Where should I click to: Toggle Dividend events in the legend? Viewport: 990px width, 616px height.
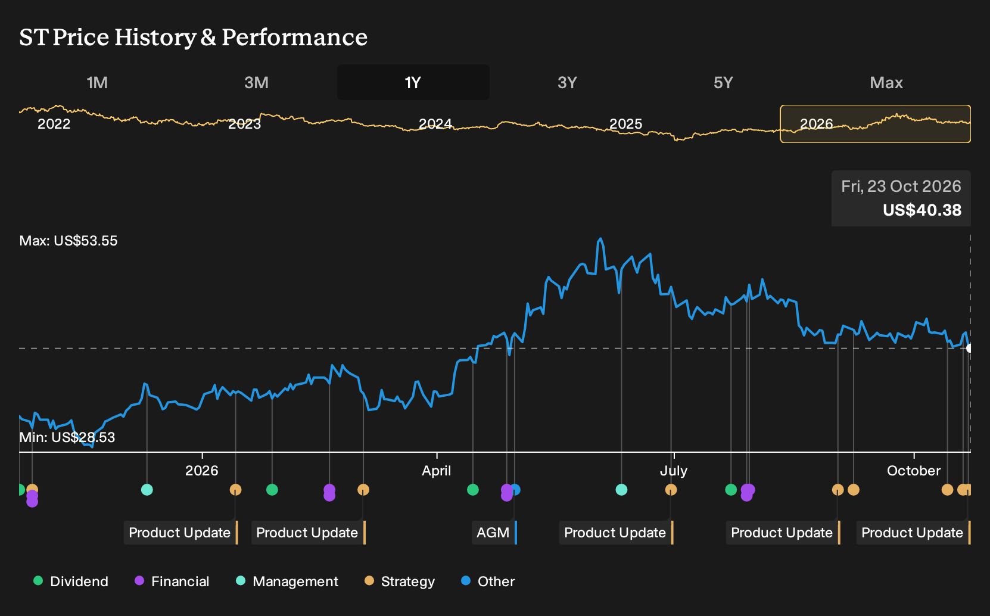coord(71,581)
